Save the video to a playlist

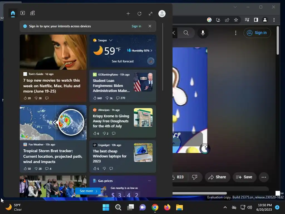244,177
